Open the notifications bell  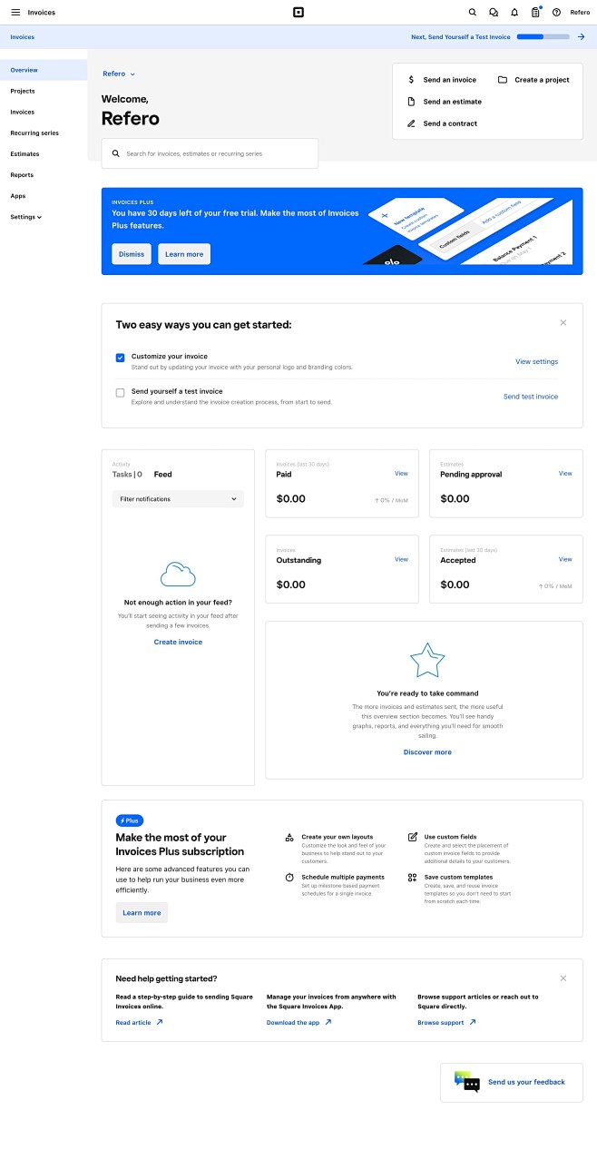(x=514, y=13)
